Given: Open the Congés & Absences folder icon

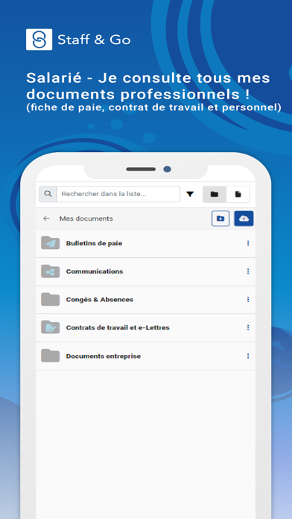Looking at the screenshot, I should [x=50, y=299].
